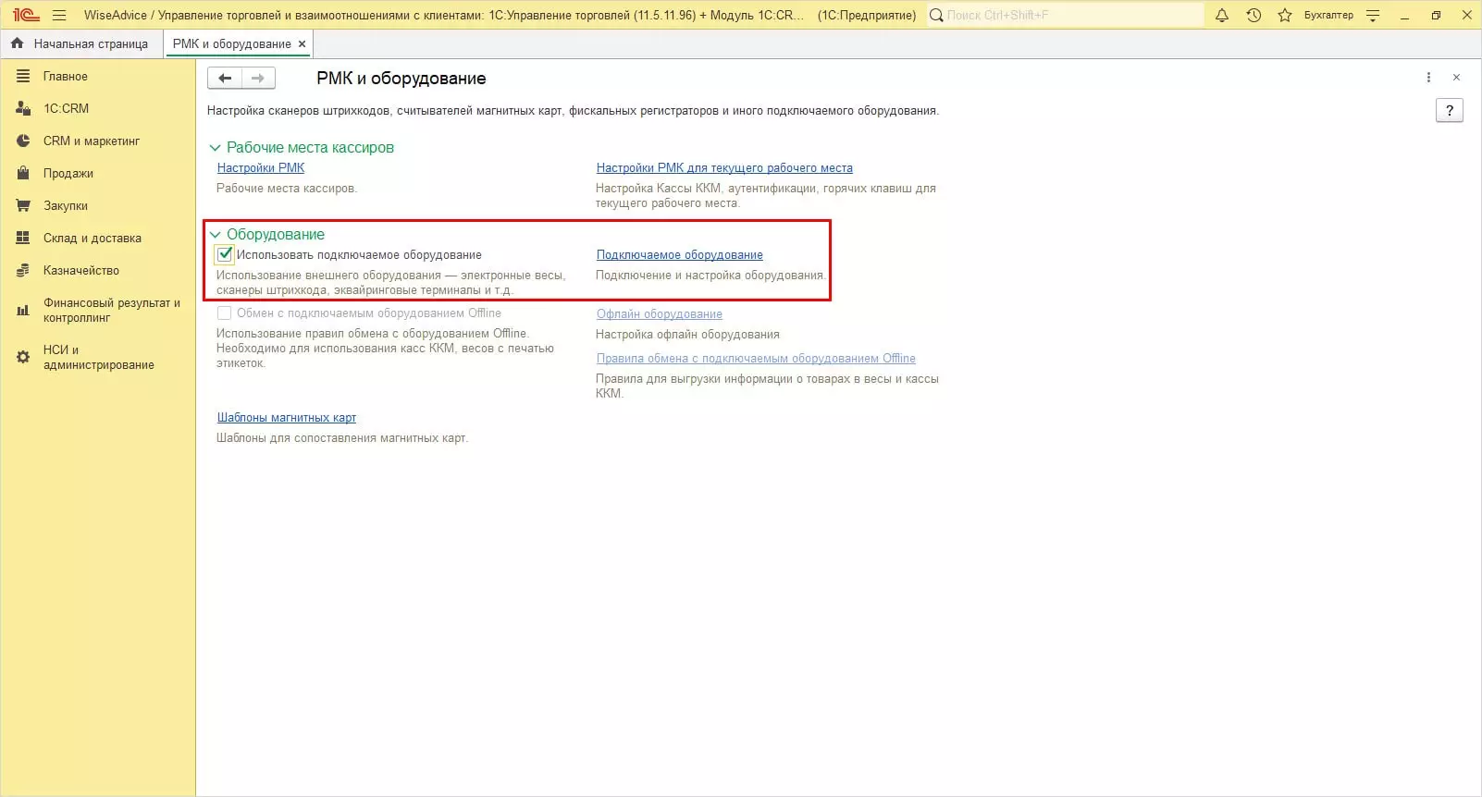The image size is (1482, 797).
Task: Select the РМК и оборудование tab
Action: pos(232,43)
